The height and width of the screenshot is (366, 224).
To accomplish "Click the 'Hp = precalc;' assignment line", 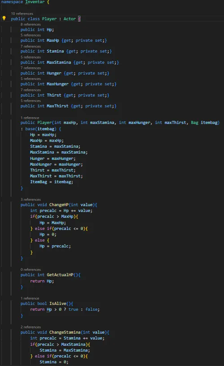I will [55, 246].
